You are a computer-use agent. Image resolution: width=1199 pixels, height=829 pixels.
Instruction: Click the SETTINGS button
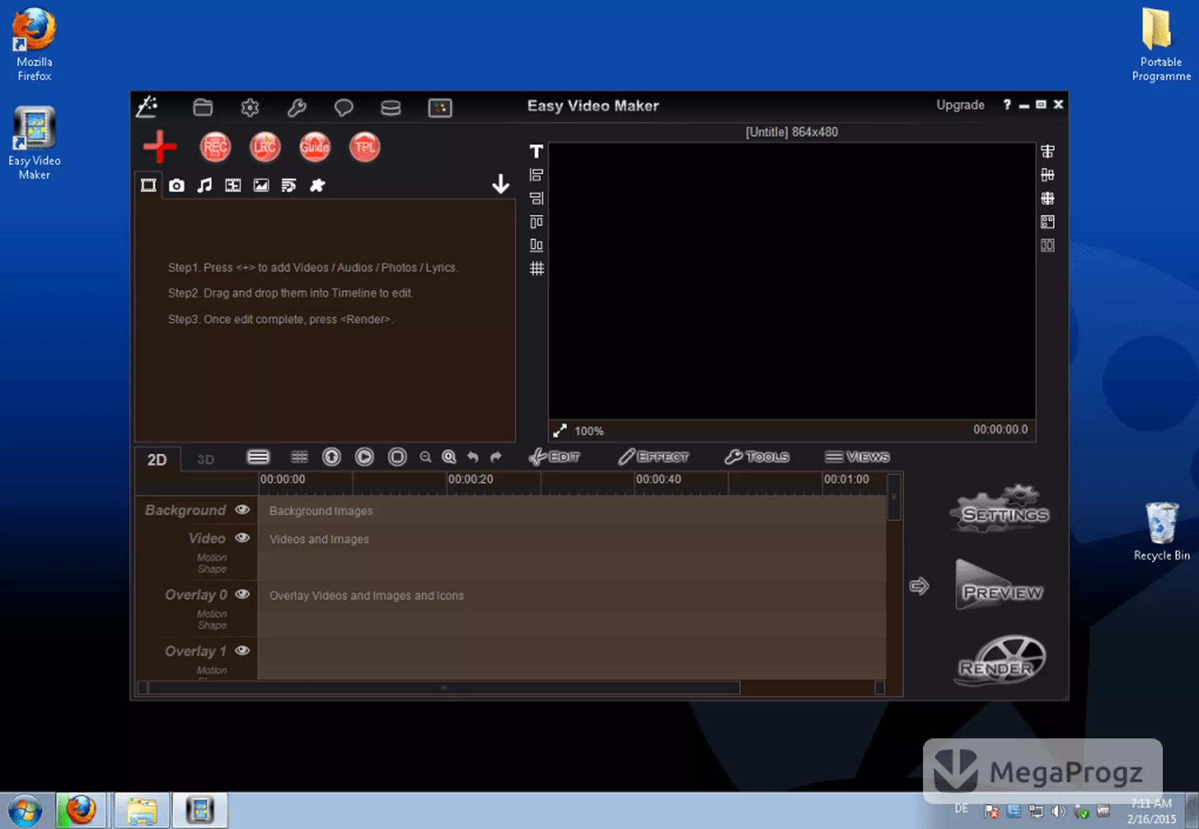tap(1001, 509)
